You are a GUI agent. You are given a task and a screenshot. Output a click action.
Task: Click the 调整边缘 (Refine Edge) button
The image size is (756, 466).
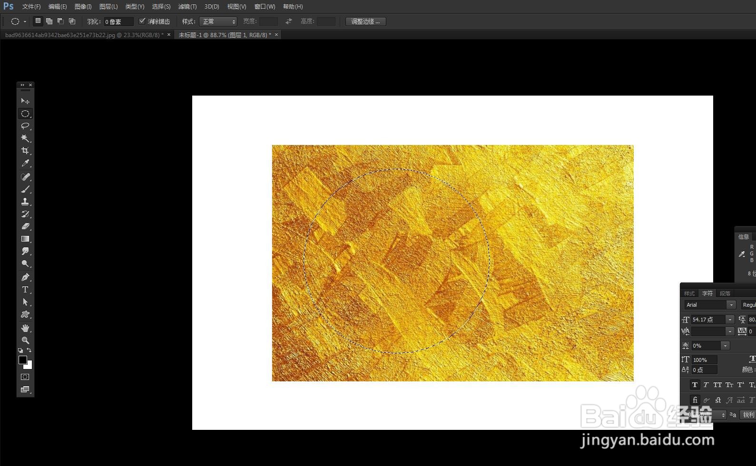pyautogui.click(x=365, y=21)
